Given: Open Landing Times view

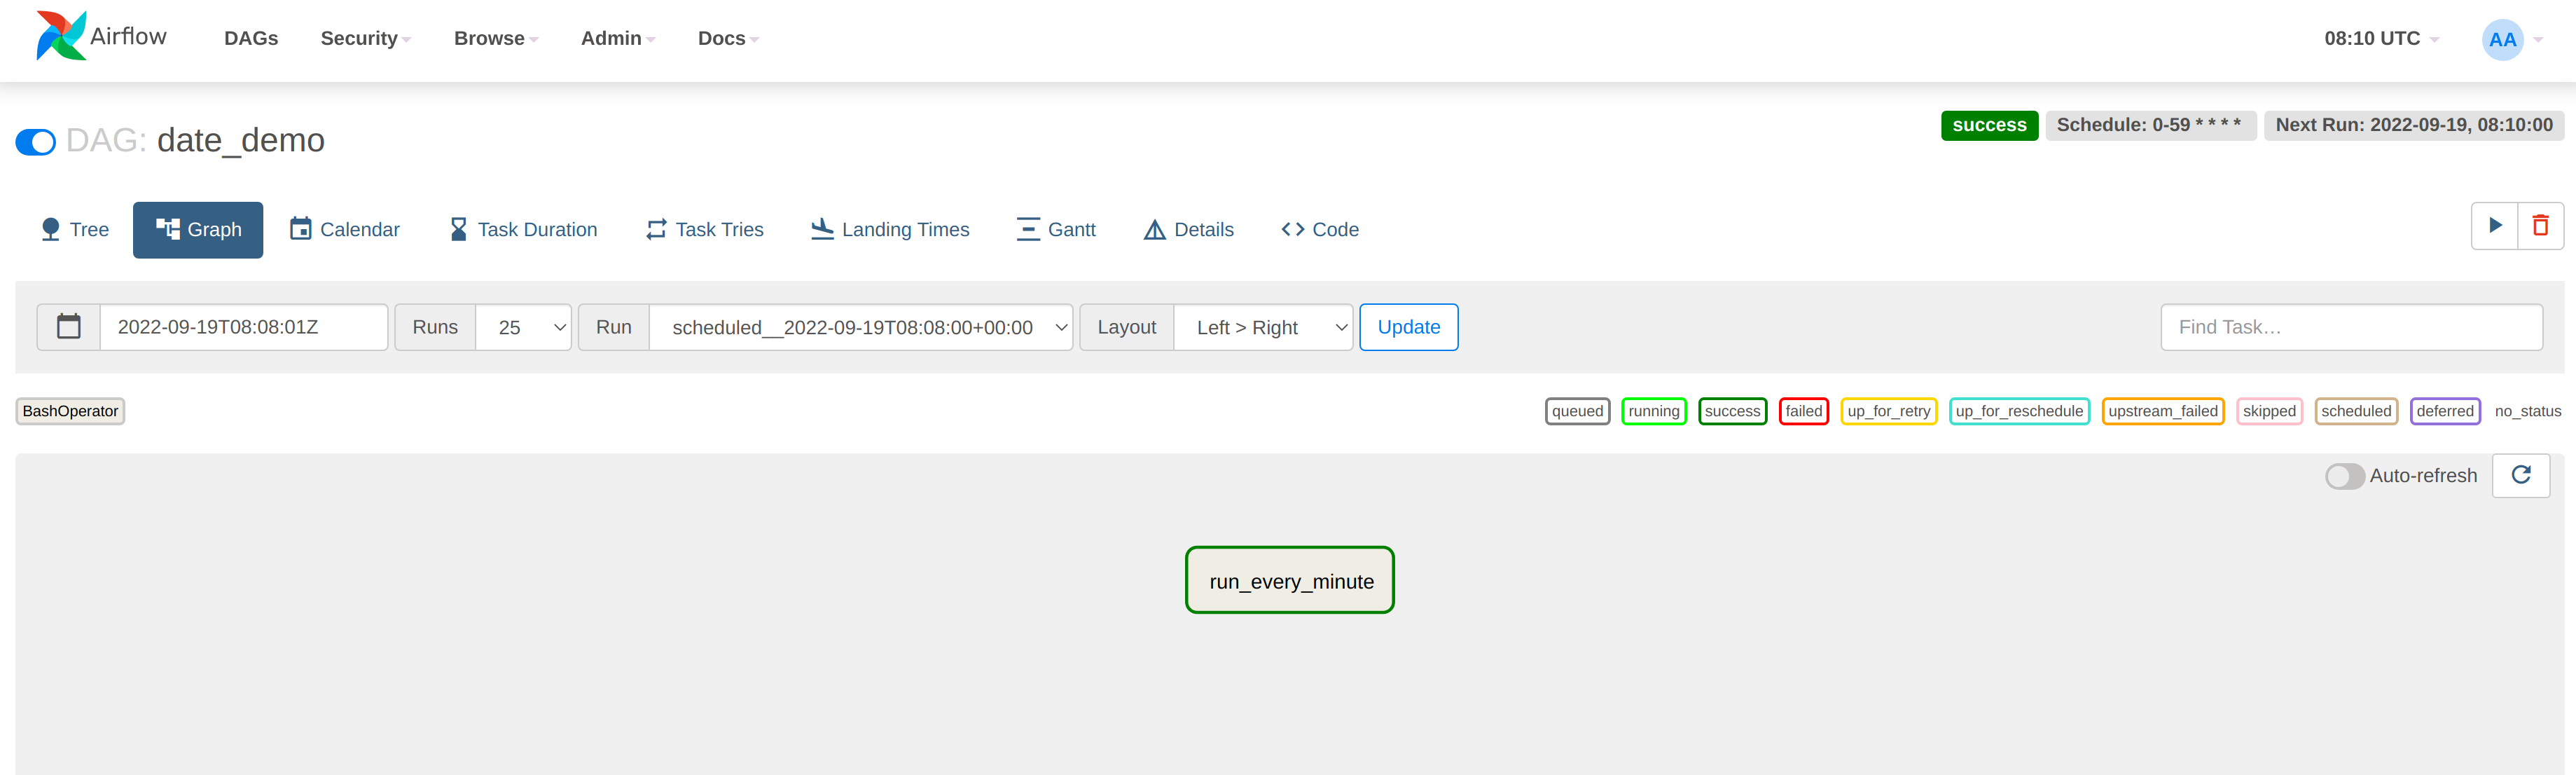Looking at the screenshot, I should click(890, 230).
